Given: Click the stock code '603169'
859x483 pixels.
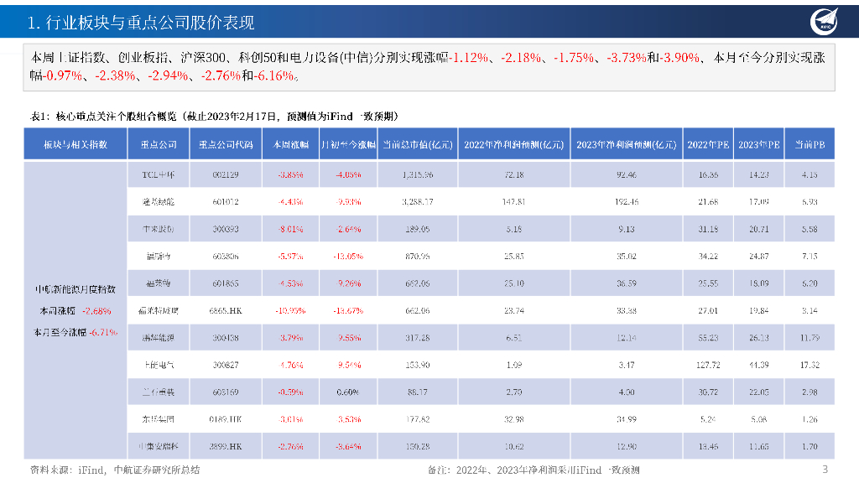Looking at the screenshot, I should 226,392.
